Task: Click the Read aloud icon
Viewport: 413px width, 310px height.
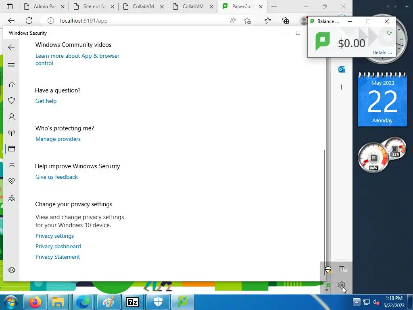Action: pyautogui.click(x=233, y=21)
